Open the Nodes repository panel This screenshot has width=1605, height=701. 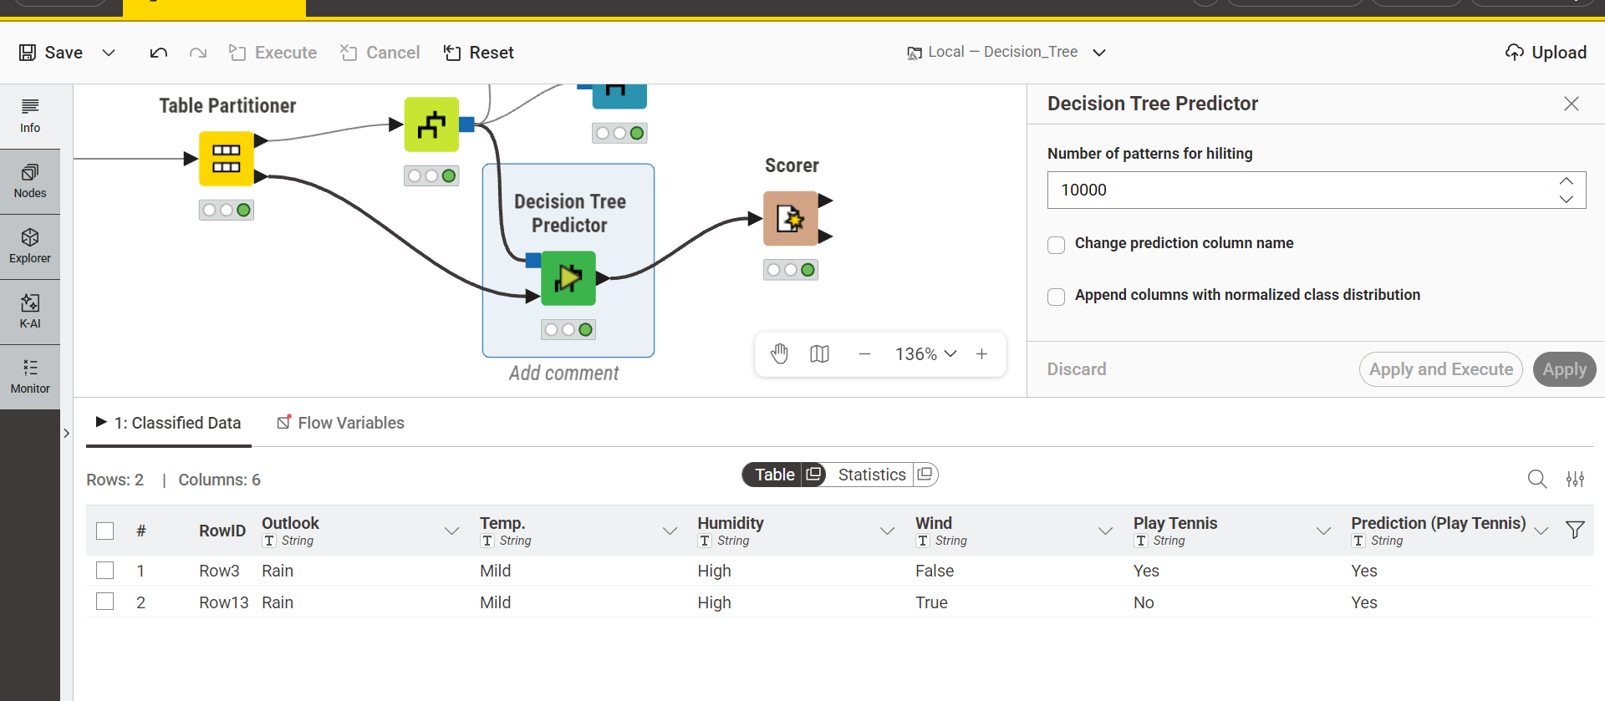tap(30, 181)
